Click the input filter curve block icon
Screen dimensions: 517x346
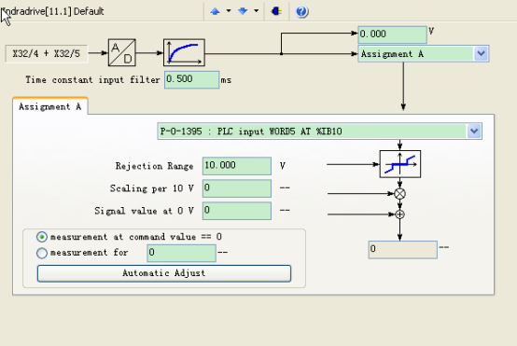coord(184,53)
